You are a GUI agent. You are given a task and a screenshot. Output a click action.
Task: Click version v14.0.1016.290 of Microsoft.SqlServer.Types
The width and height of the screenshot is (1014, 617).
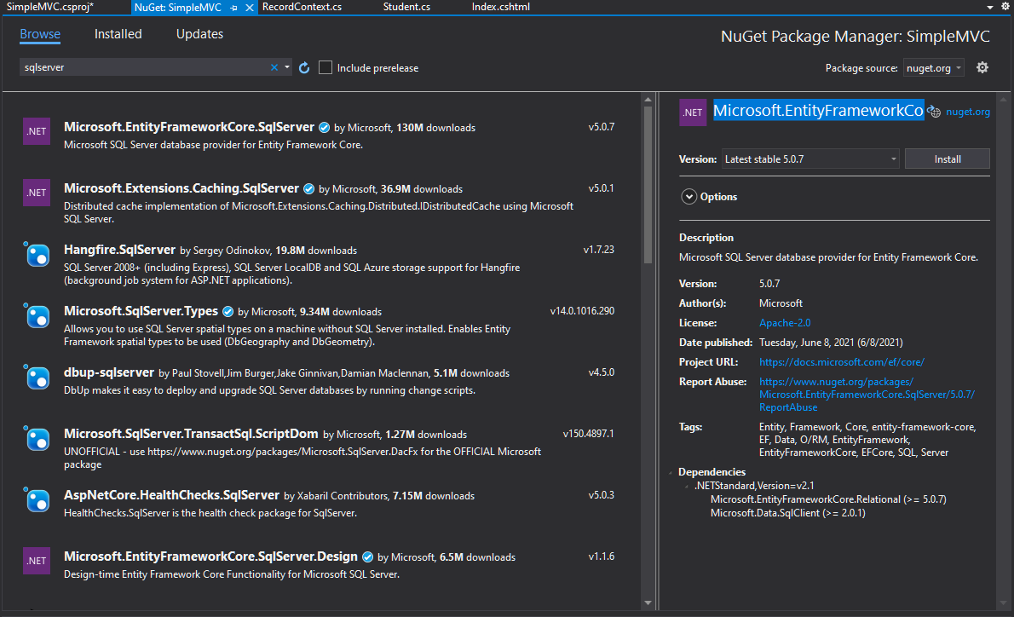tap(582, 311)
